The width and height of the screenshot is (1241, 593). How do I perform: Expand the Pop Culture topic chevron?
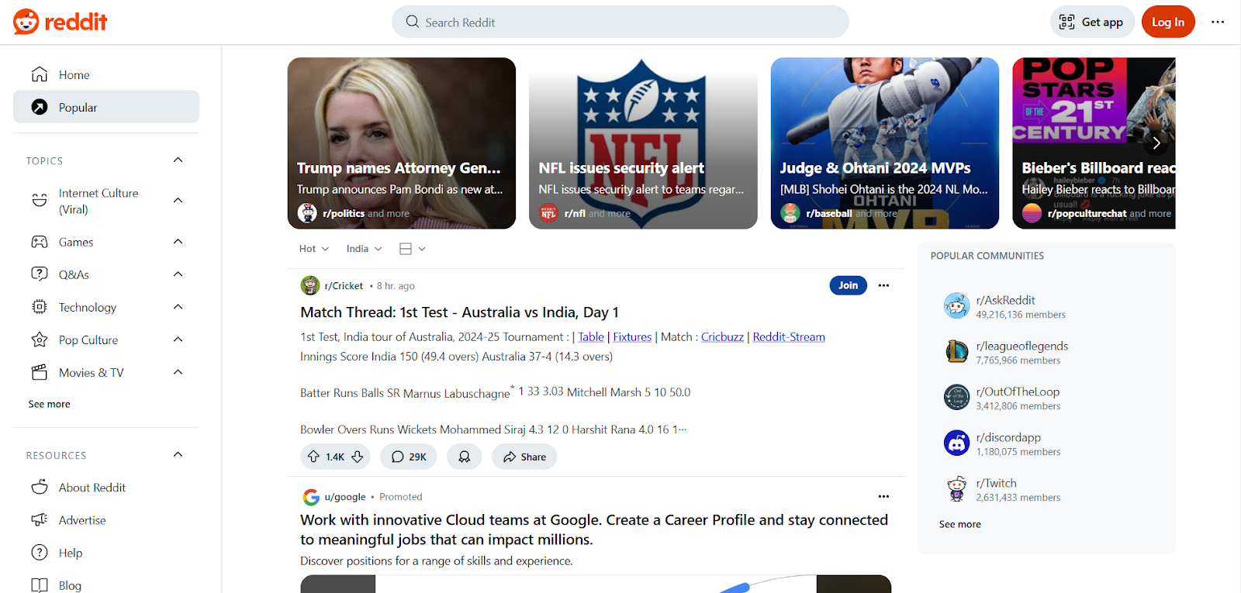[x=178, y=340]
